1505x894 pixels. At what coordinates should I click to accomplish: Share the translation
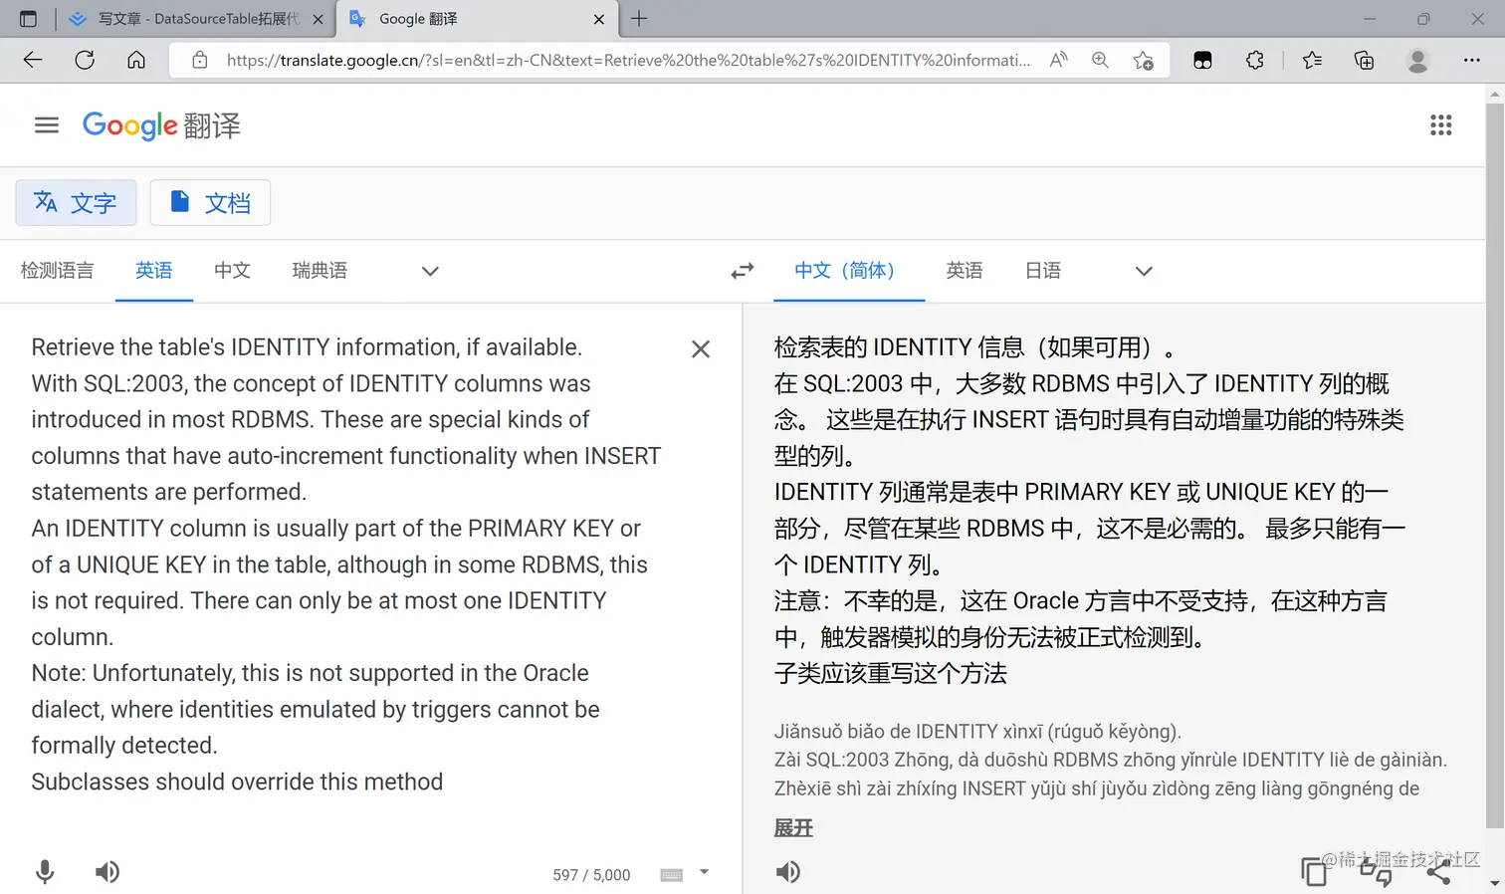[x=1438, y=872]
